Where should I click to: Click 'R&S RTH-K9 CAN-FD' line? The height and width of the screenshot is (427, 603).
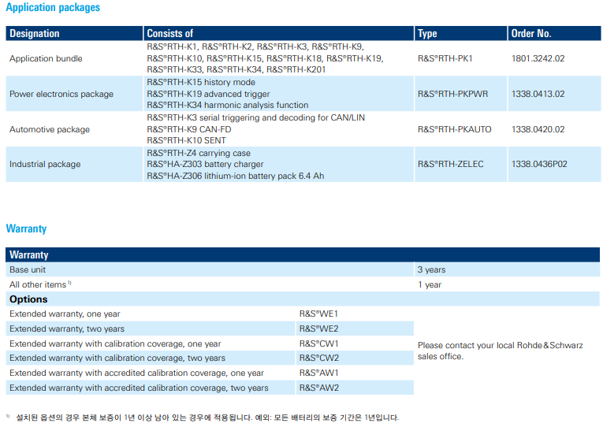coord(189,129)
